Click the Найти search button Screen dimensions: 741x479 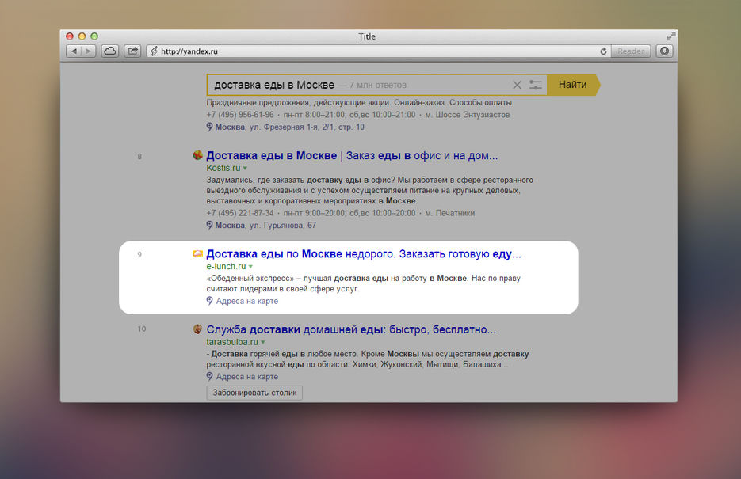tap(573, 85)
